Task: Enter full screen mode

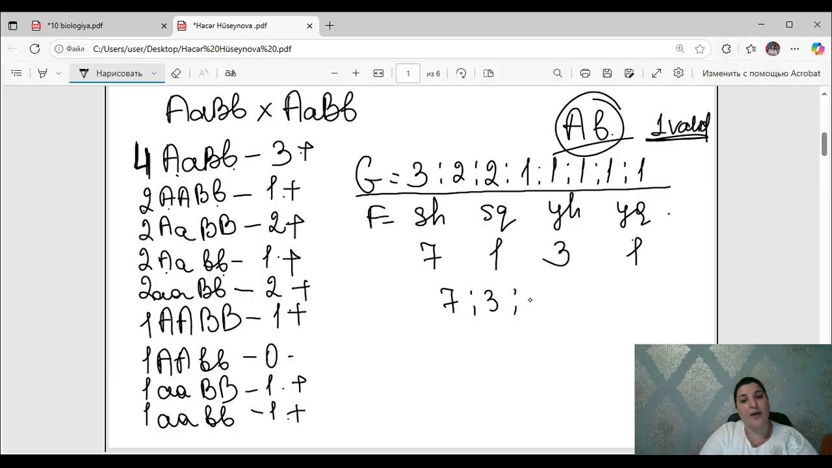Action: click(x=656, y=73)
